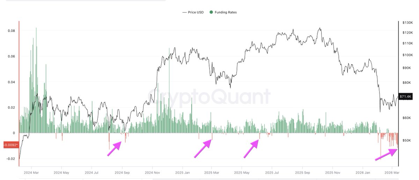Click the red -0.0092 funding rate tag
This screenshot has width=419, height=180.
(x=11, y=144)
